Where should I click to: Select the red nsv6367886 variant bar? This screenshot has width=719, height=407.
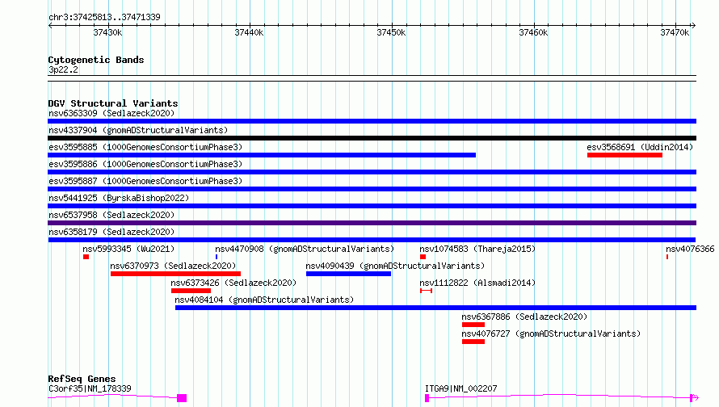473,325
